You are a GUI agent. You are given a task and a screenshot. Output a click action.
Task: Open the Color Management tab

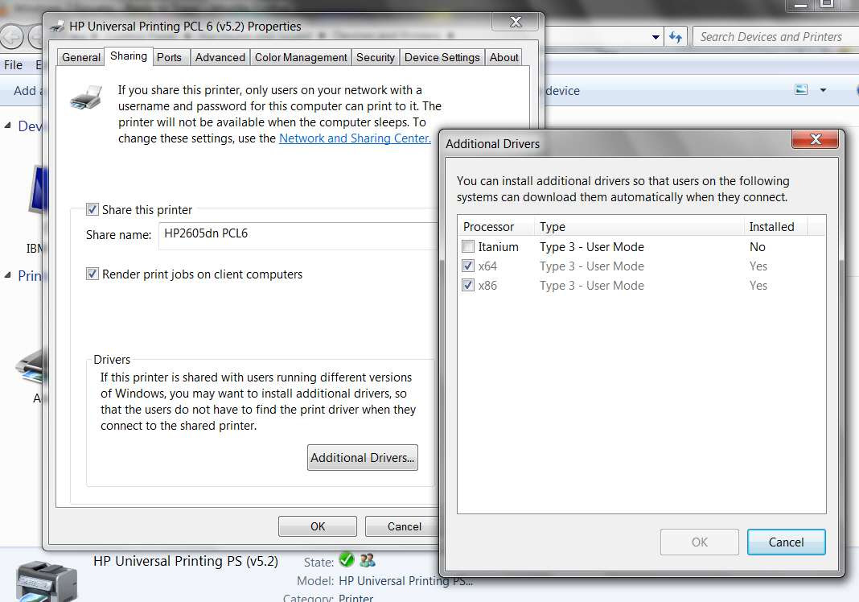301,57
